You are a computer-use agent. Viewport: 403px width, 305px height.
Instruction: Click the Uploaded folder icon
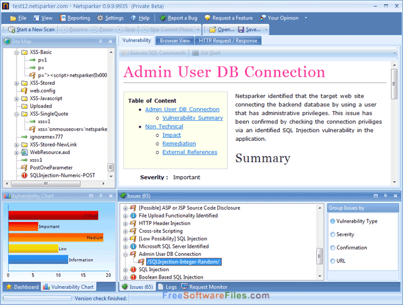click(25, 106)
